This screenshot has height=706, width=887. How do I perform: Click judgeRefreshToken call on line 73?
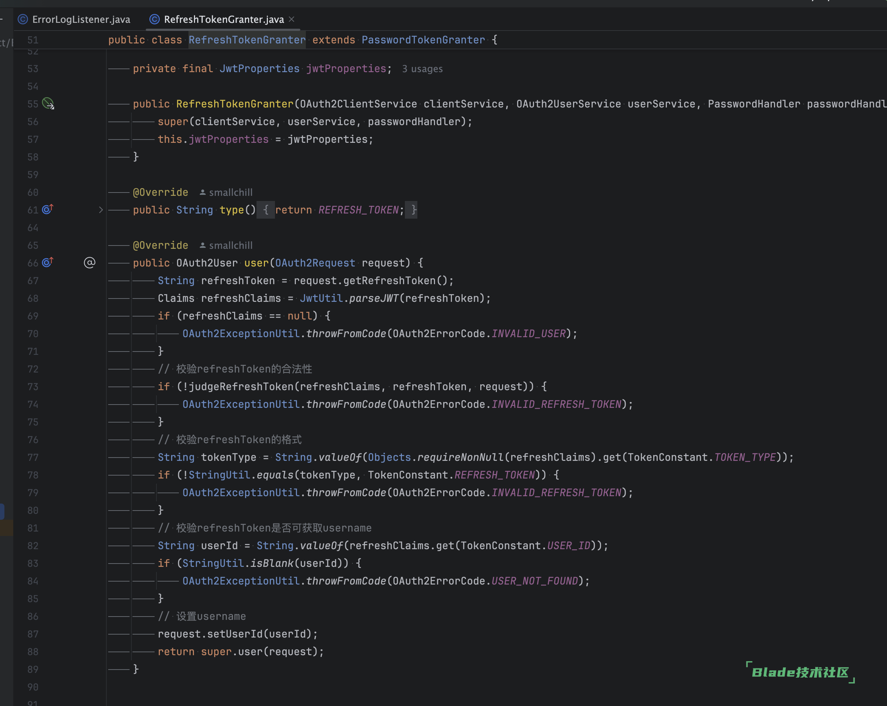point(241,387)
